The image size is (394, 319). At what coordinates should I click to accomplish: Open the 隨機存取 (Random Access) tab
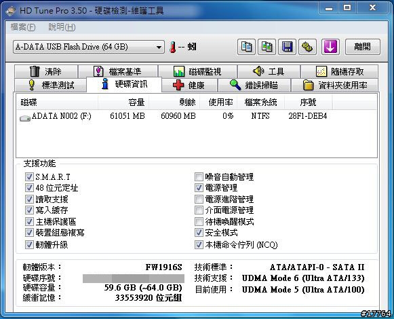[339, 71]
